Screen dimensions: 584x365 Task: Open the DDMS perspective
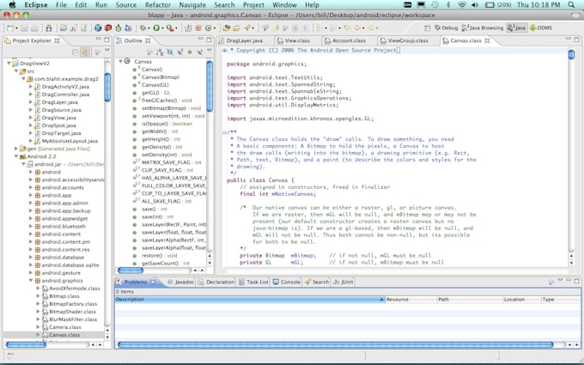542,27
